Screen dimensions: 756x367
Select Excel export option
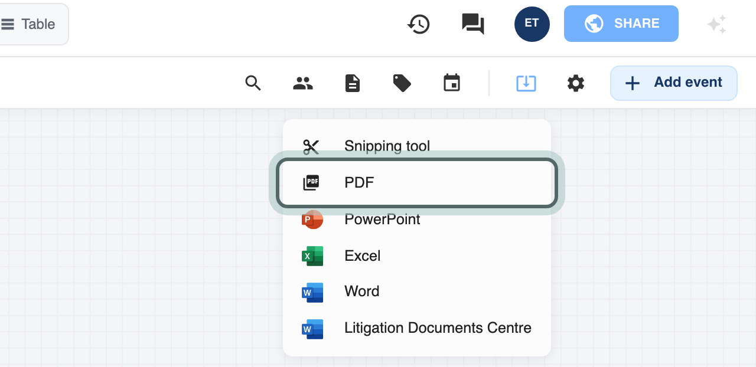(417, 256)
